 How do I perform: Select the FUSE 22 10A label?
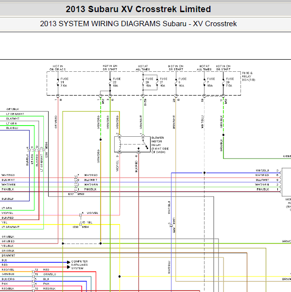[117, 82]
